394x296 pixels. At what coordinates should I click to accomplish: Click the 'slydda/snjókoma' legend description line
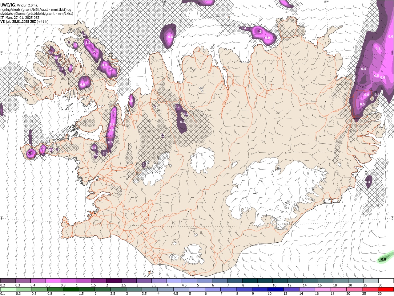pyautogui.click(x=37, y=14)
